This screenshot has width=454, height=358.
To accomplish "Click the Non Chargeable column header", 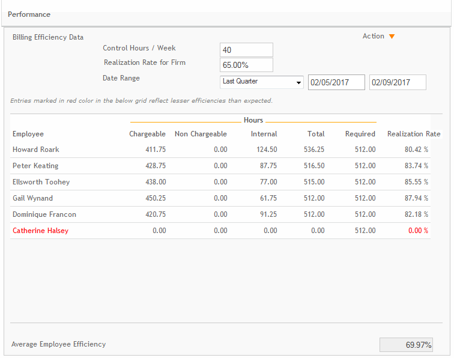I will click(201, 134).
